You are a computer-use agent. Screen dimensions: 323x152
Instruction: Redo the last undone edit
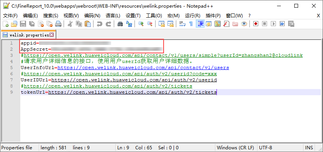click(x=108, y=24)
